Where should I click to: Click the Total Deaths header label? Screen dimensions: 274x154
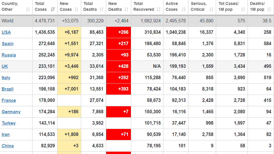click(90, 6)
